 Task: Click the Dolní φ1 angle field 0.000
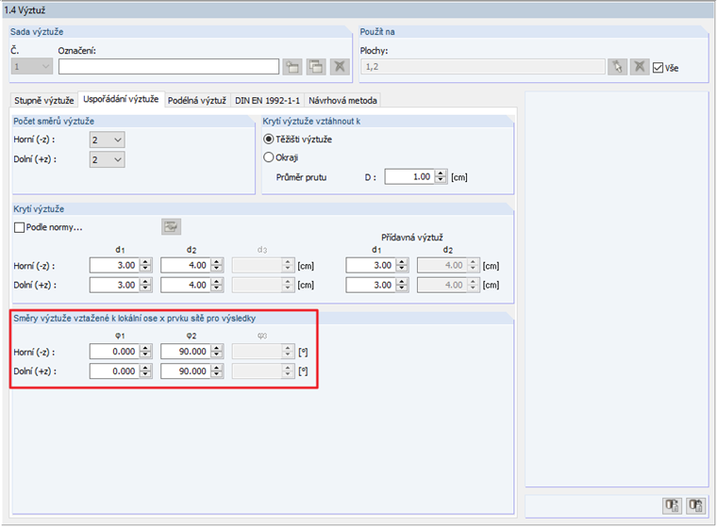[x=114, y=371]
